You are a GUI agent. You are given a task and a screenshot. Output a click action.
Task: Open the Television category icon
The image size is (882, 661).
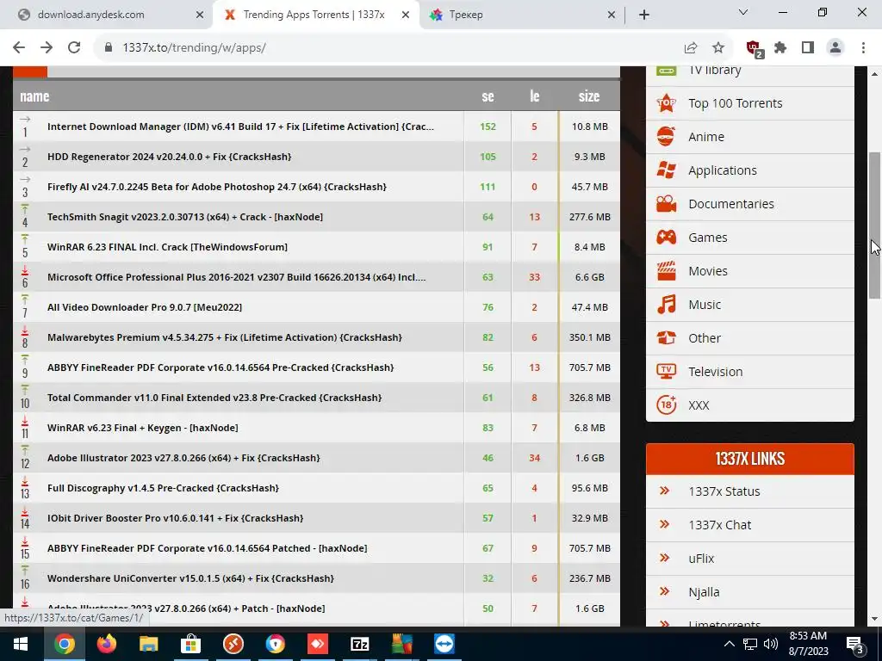tap(666, 372)
